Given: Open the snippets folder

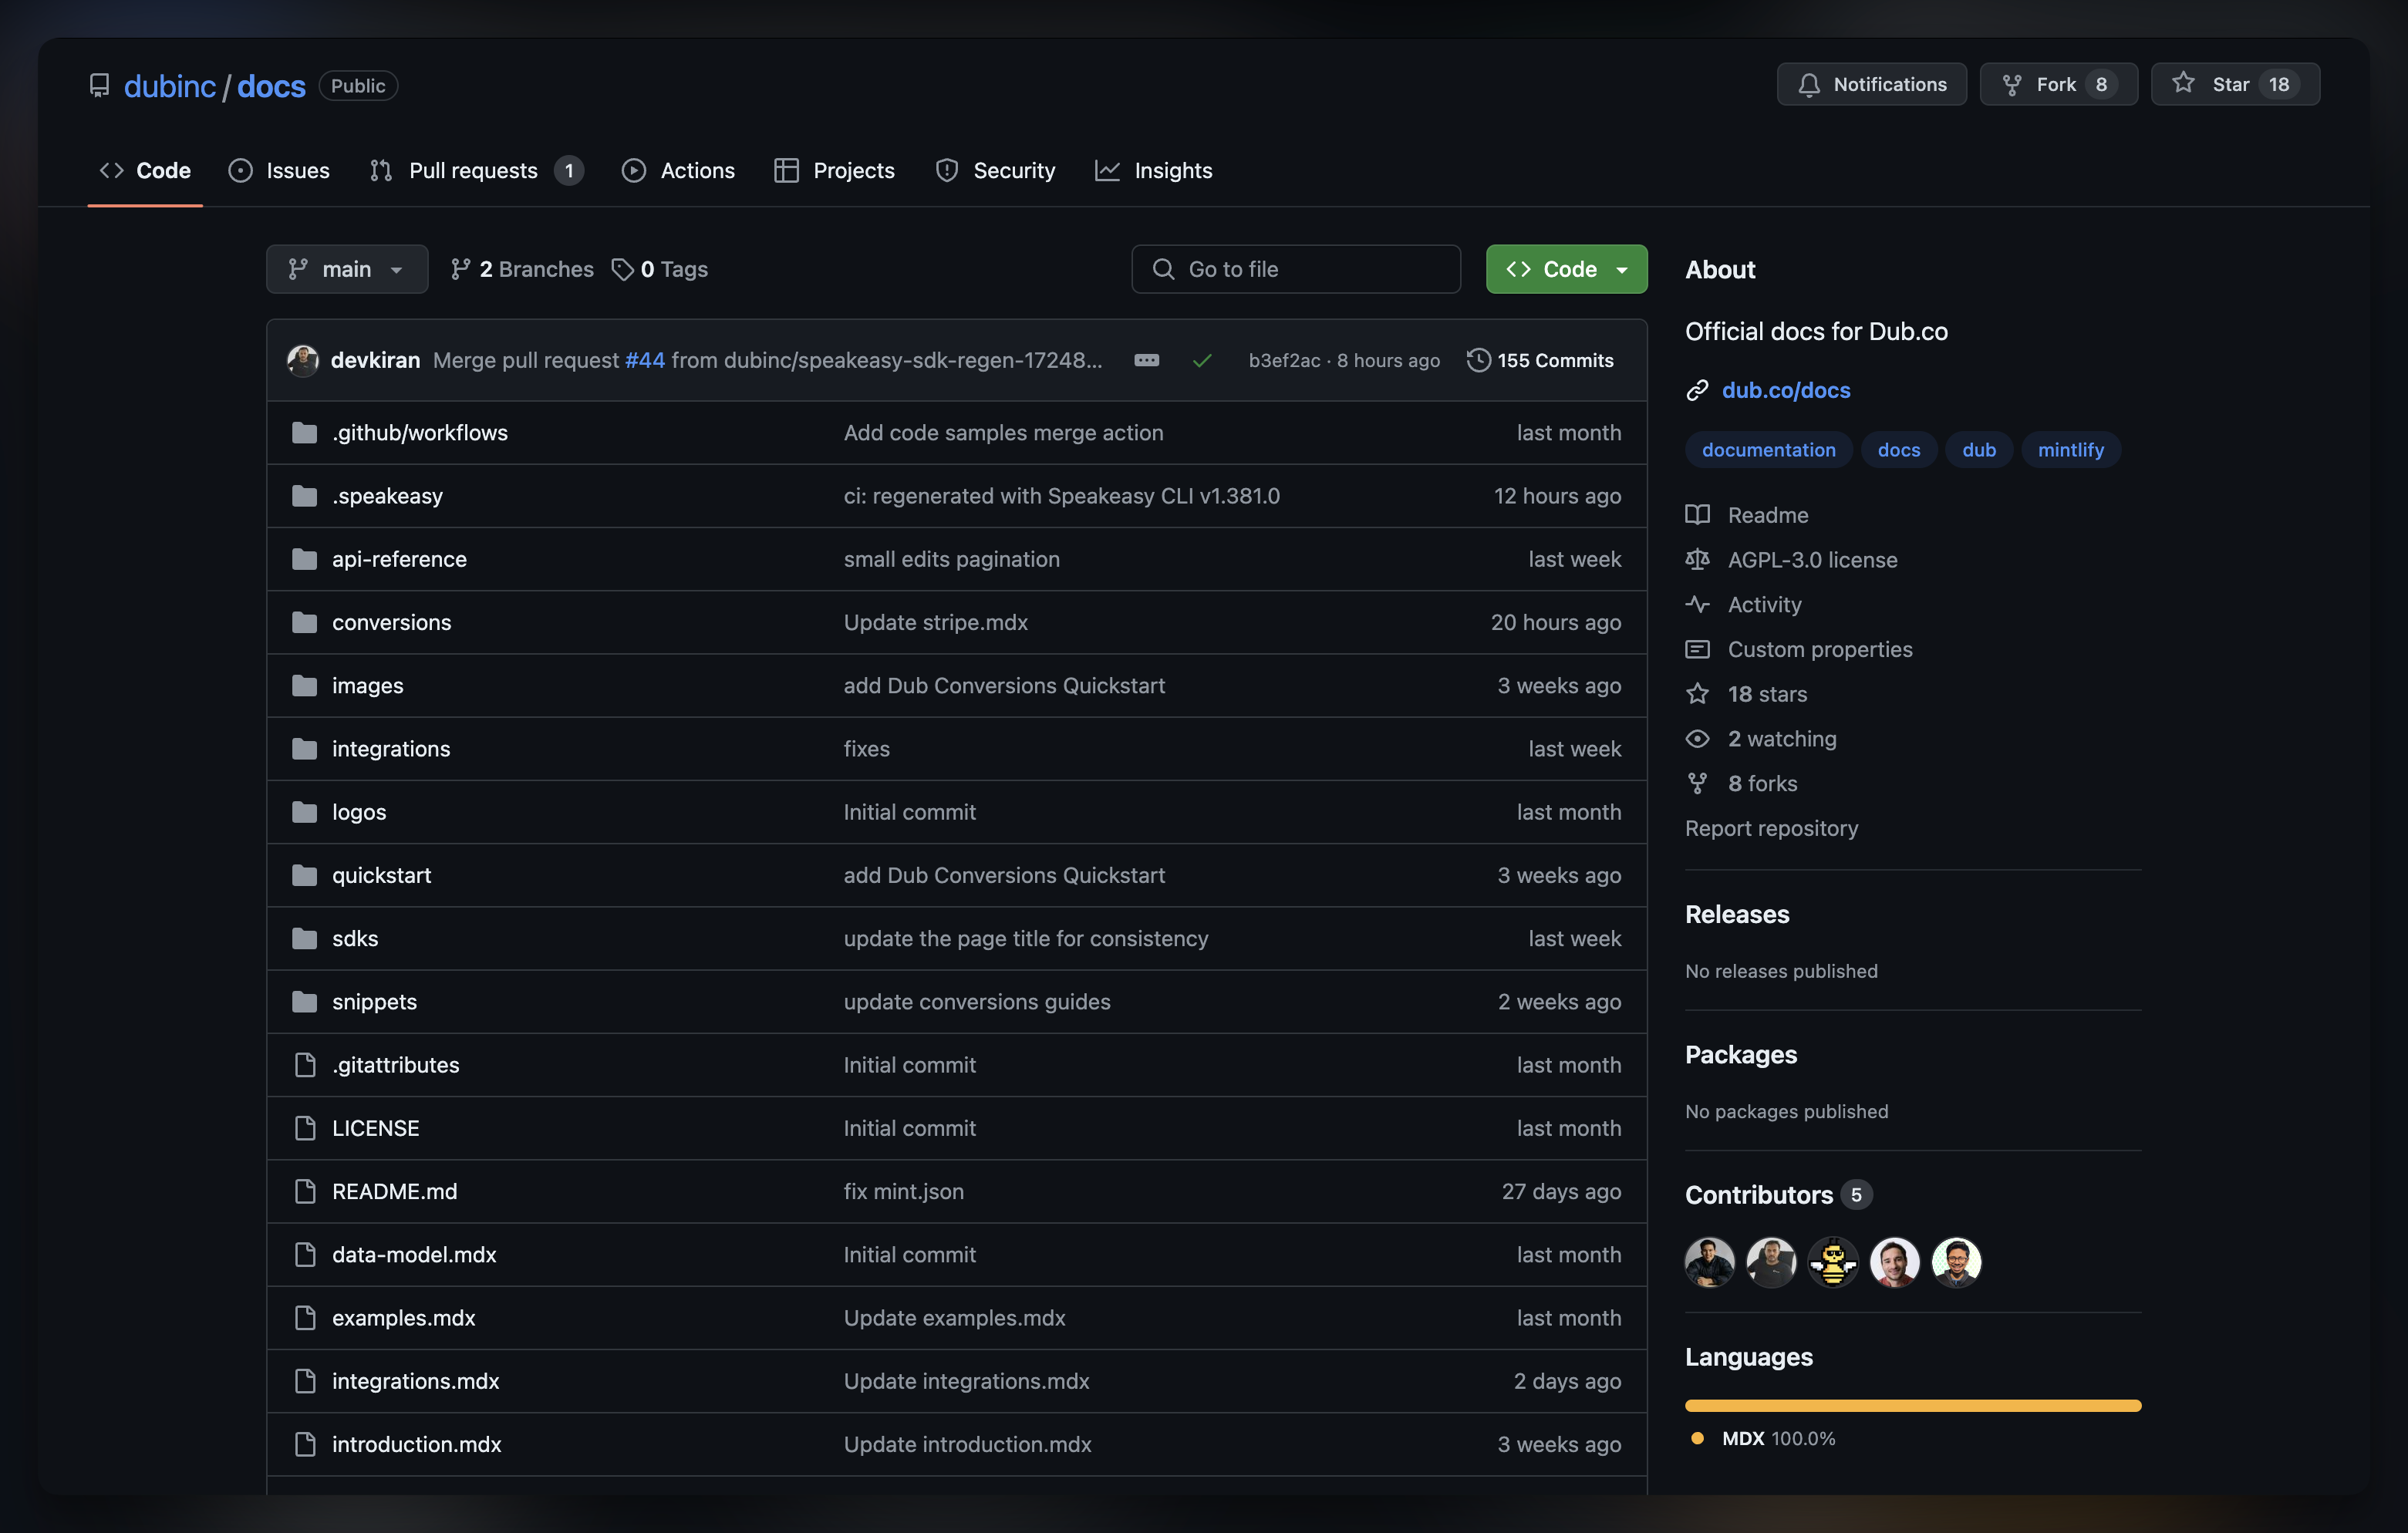Looking at the screenshot, I should coord(374,1001).
